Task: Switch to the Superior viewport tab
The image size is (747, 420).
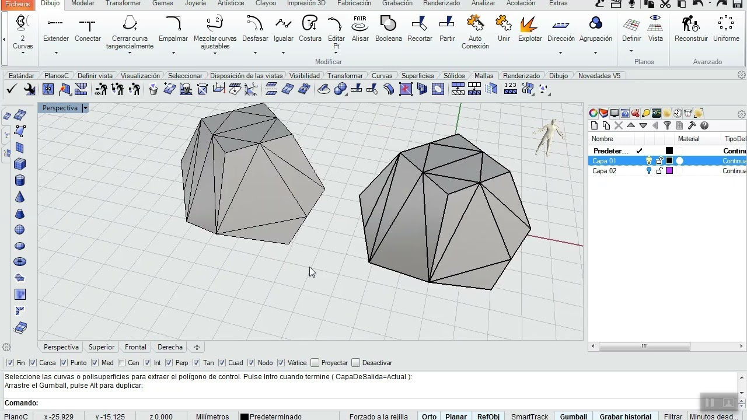Action: 102,347
